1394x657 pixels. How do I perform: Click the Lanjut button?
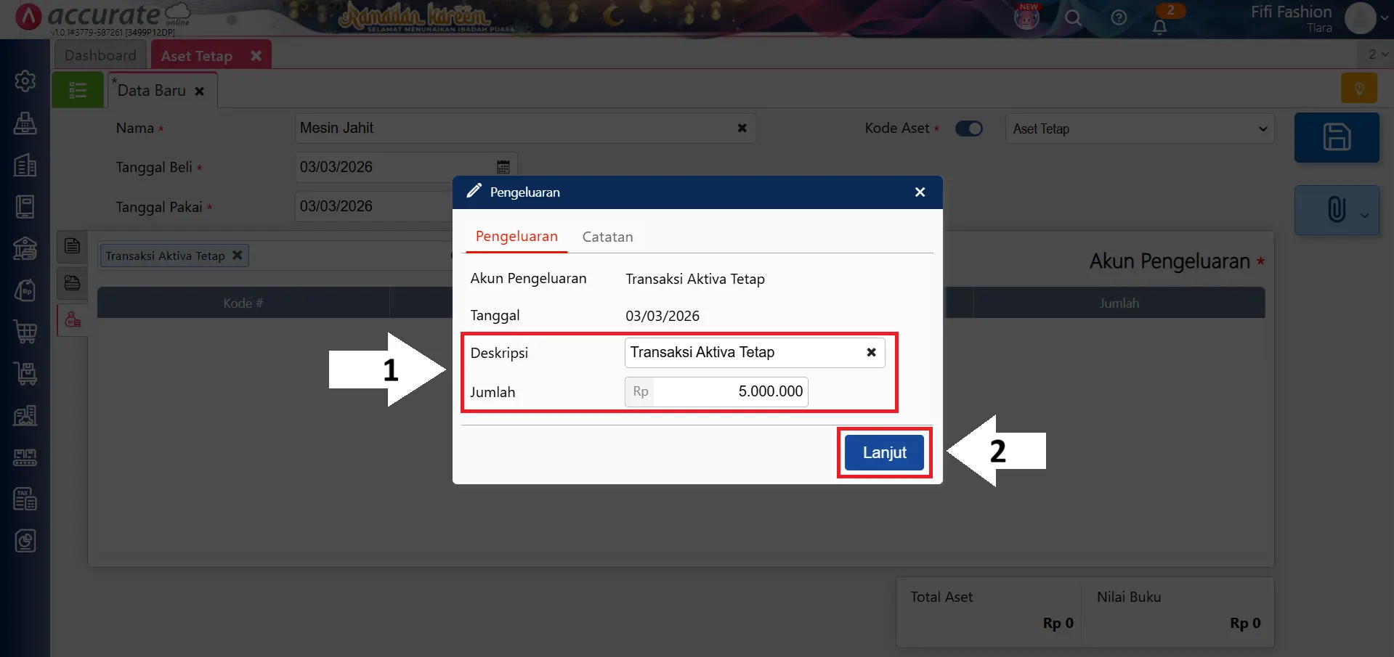[884, 452]
